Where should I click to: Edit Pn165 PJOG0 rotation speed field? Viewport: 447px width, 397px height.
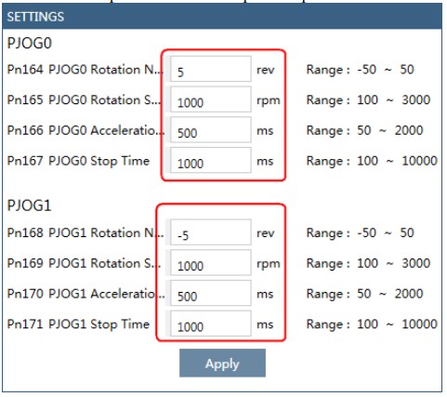pyautogui.click(x=211, y=99)
